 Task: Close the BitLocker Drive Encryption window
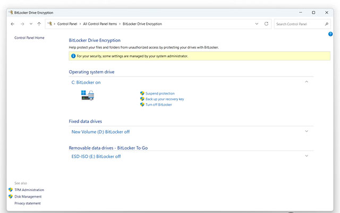[x=327, y=13]
